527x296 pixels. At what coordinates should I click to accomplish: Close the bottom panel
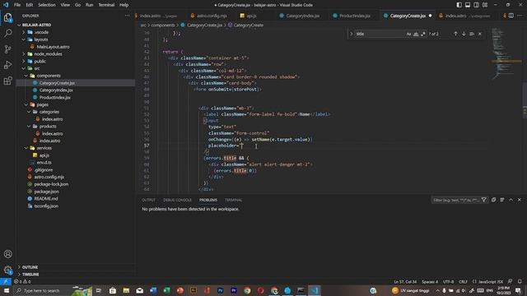pos(520,200)
